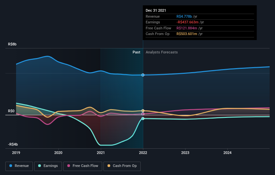Screen dimensions: 275x175
Task: Select the 2019 x-axis label
Action: [16, 153]
